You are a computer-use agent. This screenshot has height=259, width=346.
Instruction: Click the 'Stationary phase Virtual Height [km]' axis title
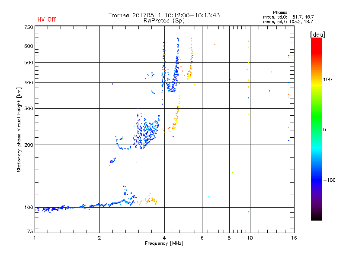coord(19,130)
